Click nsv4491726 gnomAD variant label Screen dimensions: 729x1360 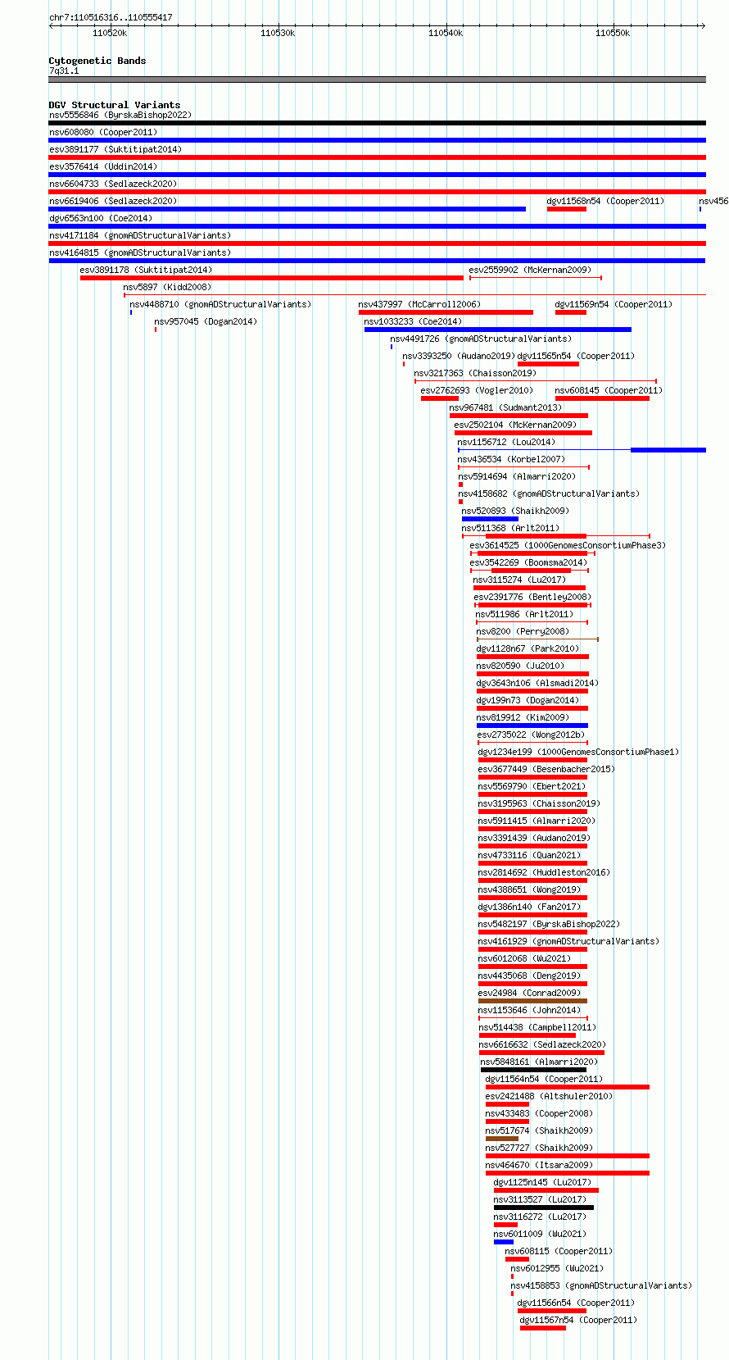(x=482, y=339)
